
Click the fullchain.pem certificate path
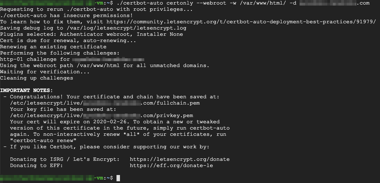click(105, 103)
